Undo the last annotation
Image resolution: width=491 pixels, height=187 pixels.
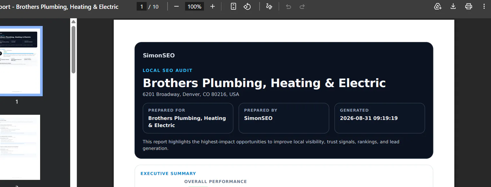(x=288, y=6)
